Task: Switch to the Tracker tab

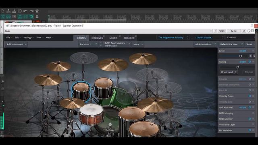Action: point(129,38)
